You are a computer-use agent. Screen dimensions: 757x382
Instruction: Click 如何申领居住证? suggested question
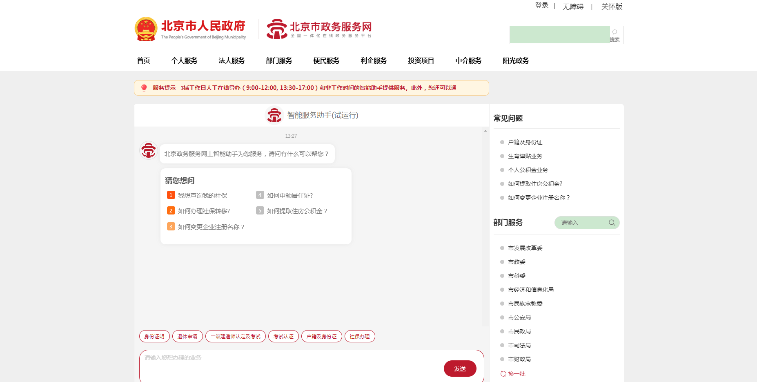tap(290, 196)
